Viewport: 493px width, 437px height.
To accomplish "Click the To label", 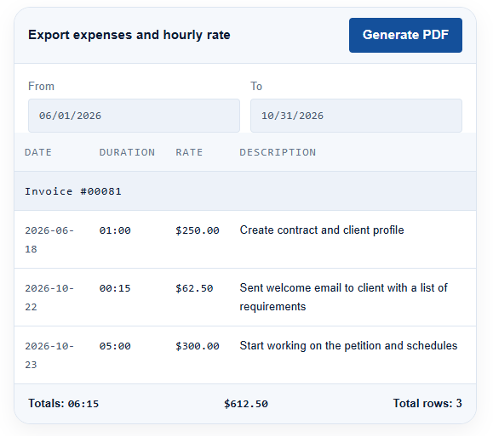I will pyautogui.click(x=256, y=86).
